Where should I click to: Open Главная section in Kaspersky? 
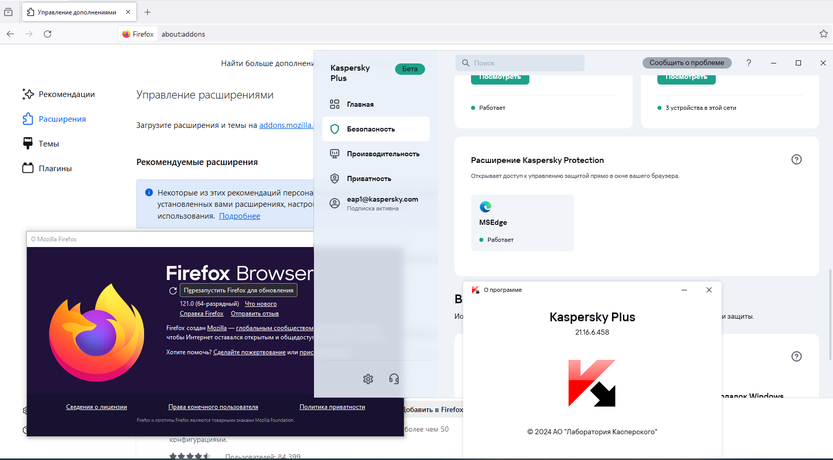[376, 104]
